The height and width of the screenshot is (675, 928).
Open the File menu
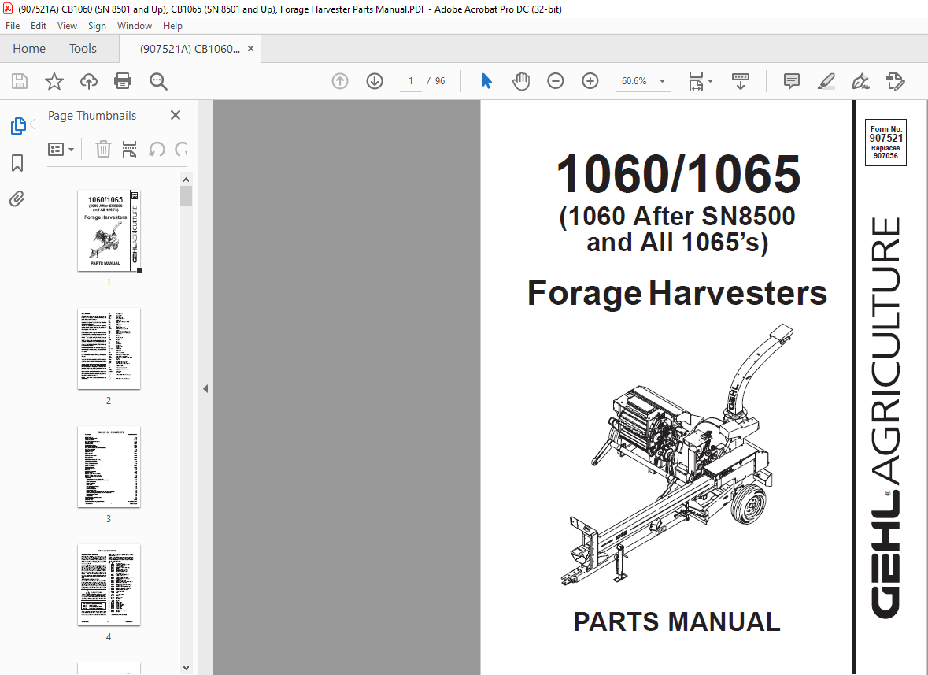click(13, 26)
